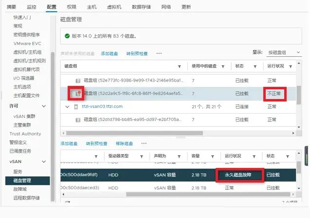
Task: Select disk row ending ddaeced3
Action: 178,188
